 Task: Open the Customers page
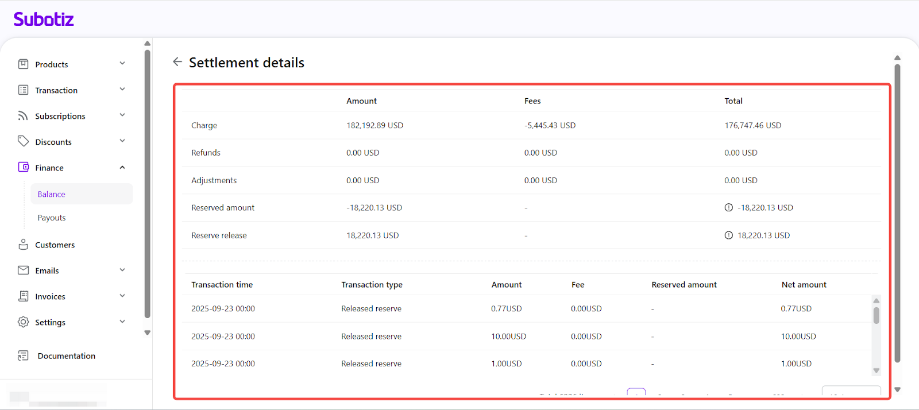coord(55,245)
